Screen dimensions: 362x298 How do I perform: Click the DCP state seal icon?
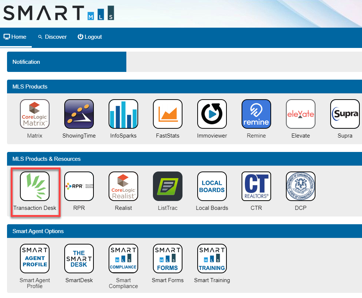[x=301, y=186]
